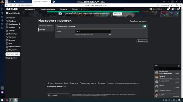The width and height of the screenshot is (183, 102).
Task: Open Opera from the Windows taskbar
Action: [x=7, y=100]
